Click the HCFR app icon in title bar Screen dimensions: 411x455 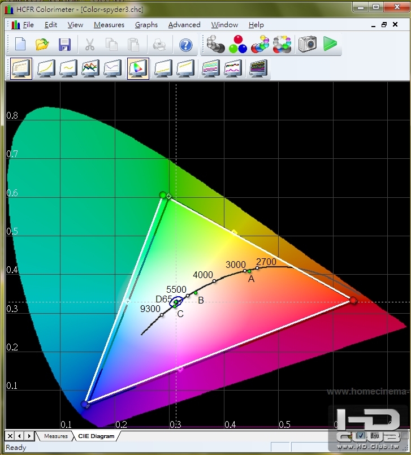point(9,10)
